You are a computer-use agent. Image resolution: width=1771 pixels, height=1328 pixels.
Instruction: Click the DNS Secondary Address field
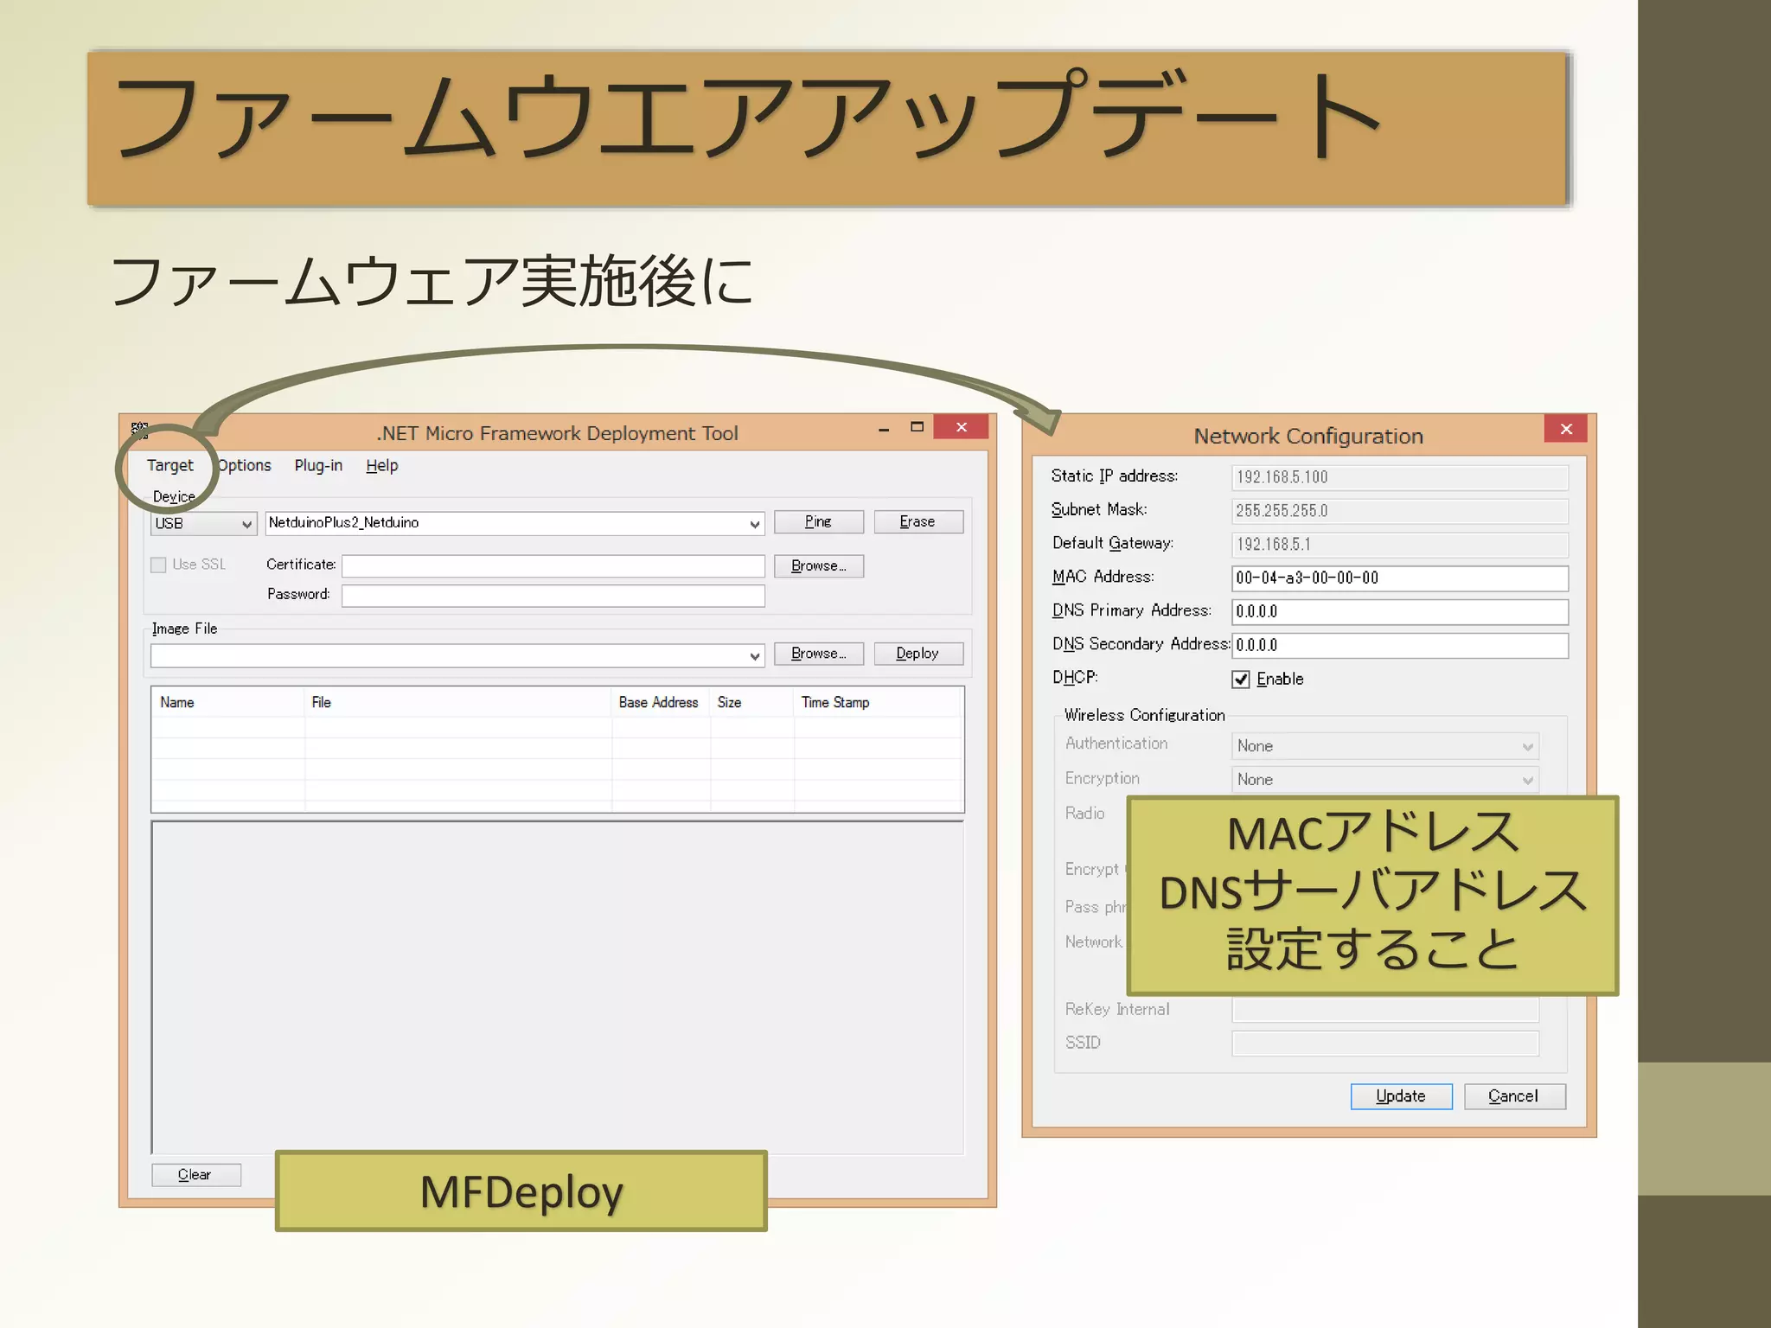[x=1399, y=646]
